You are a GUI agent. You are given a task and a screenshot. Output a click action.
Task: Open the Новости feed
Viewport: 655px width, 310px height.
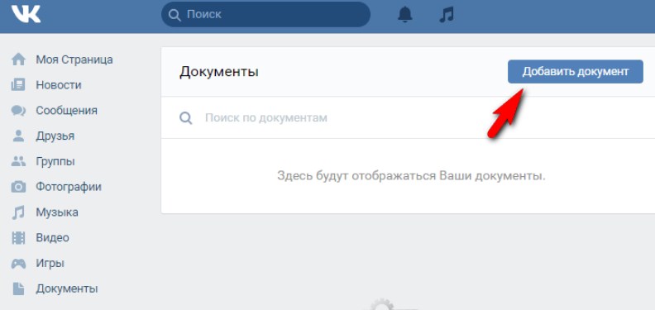(59, 85)
